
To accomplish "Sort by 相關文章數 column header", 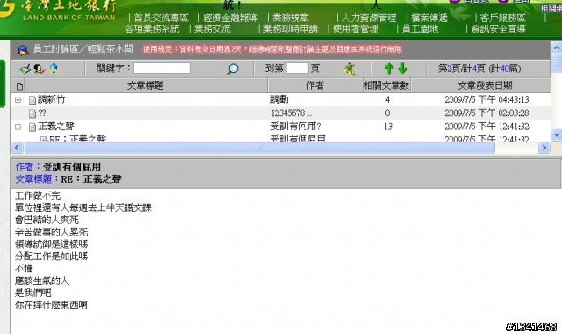I will 386,86.
